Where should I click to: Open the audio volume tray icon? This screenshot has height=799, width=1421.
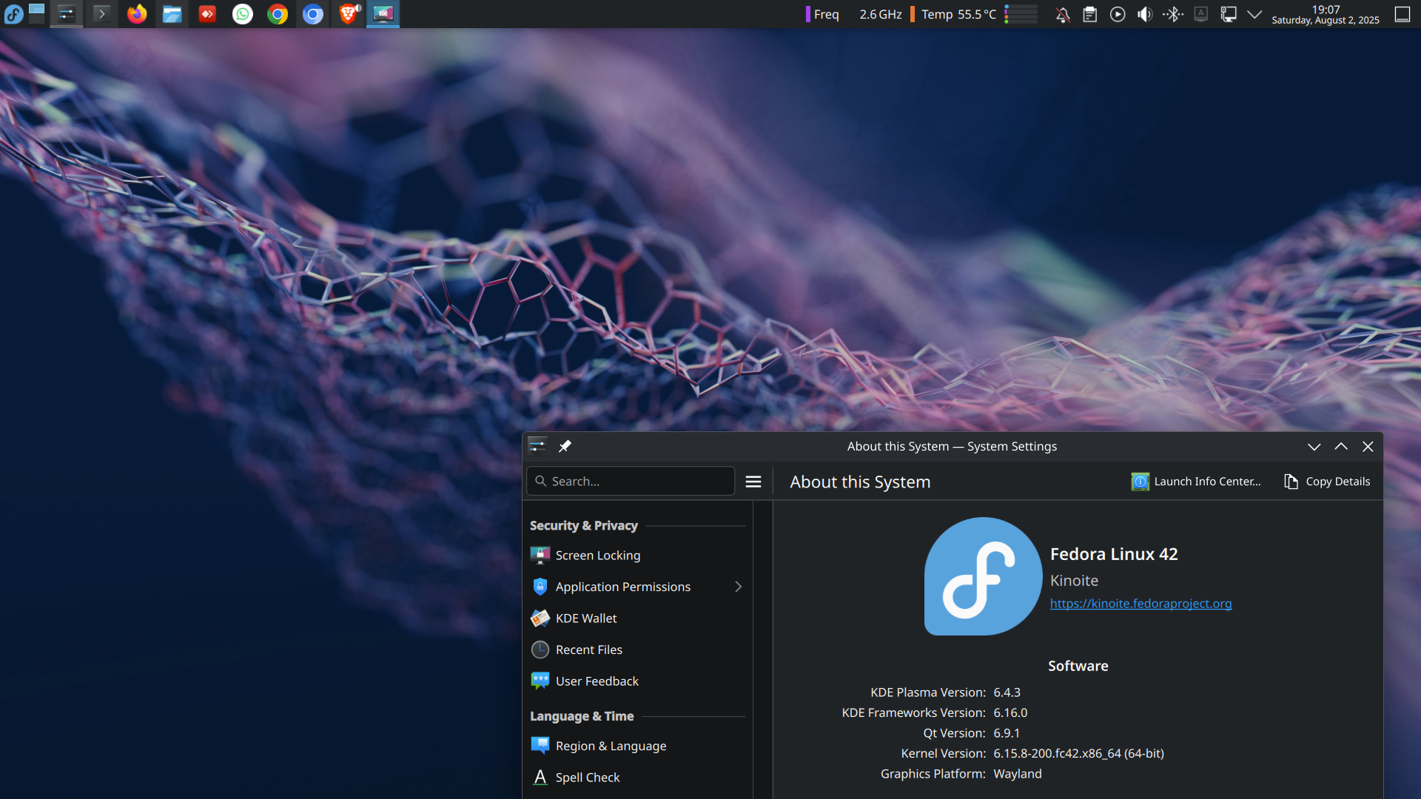tap(1145, 14)
